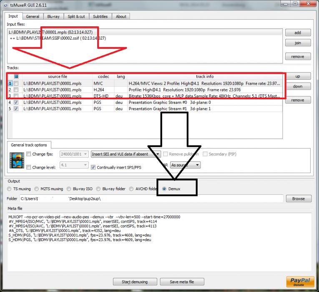Tick the Remove pulldown checkbox
319x292 pixels.
point(166,154)
